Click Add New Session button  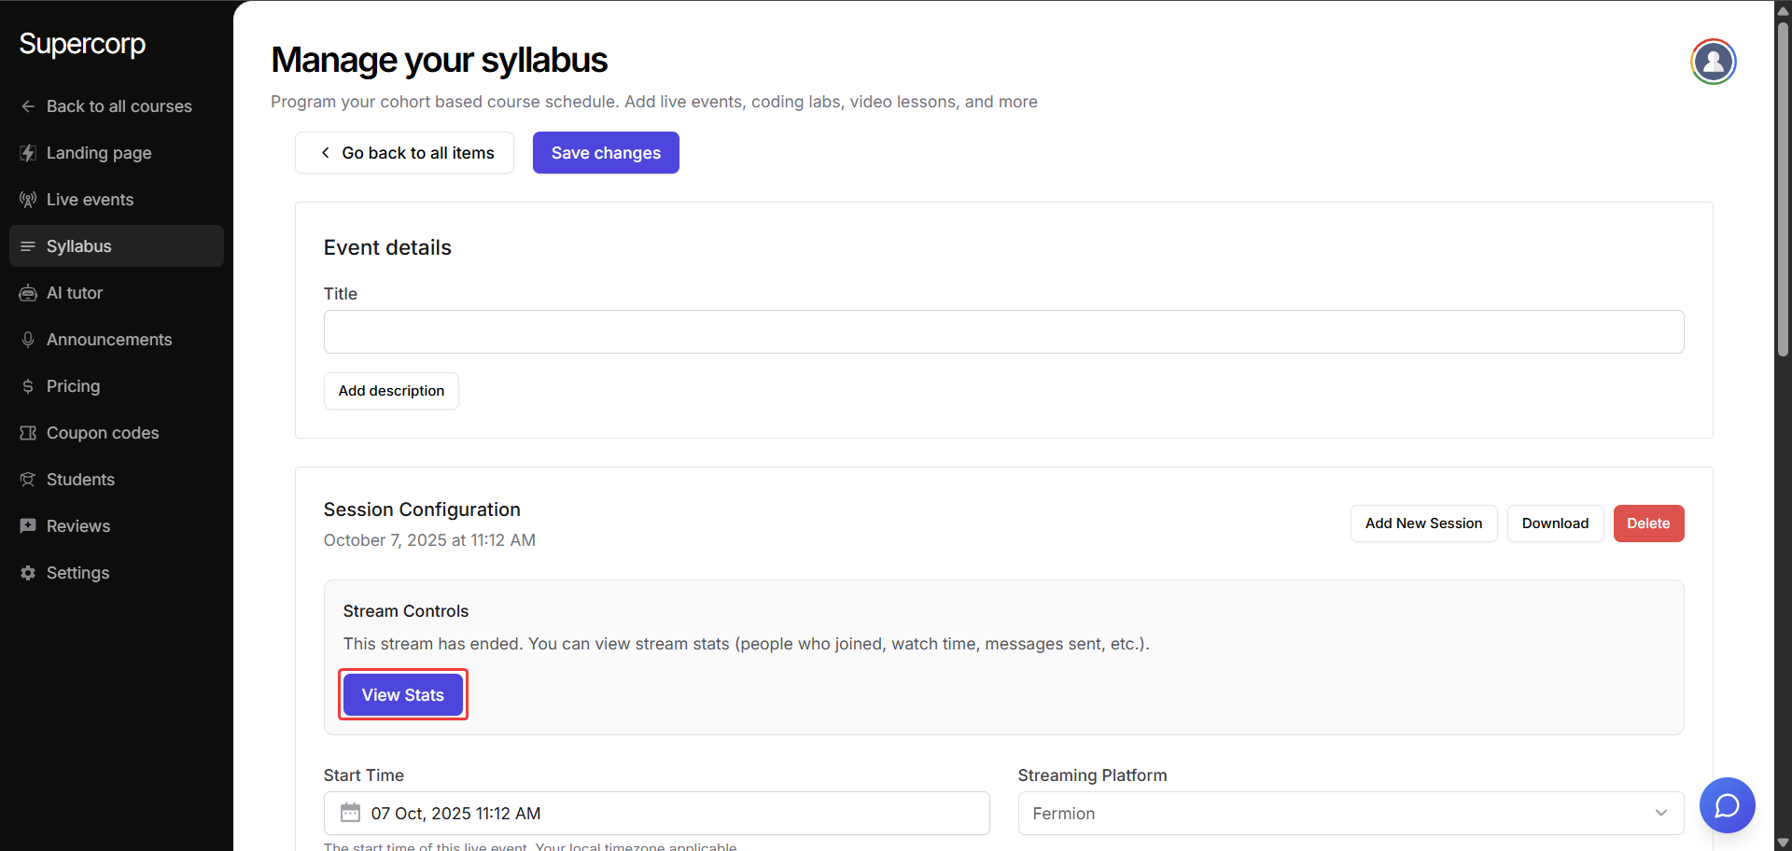1422,523
